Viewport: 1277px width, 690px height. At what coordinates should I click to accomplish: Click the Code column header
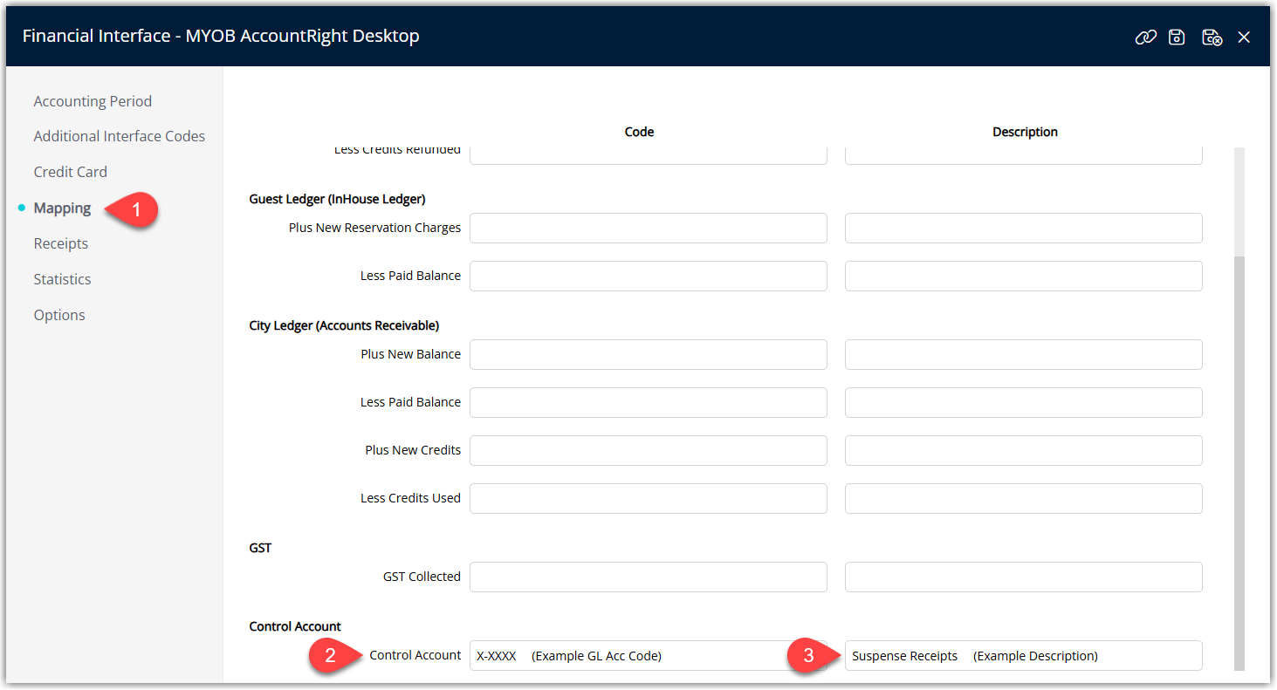[639, 132]
